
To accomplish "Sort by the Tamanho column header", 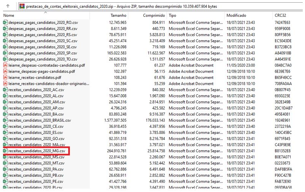I will [118, 16].
